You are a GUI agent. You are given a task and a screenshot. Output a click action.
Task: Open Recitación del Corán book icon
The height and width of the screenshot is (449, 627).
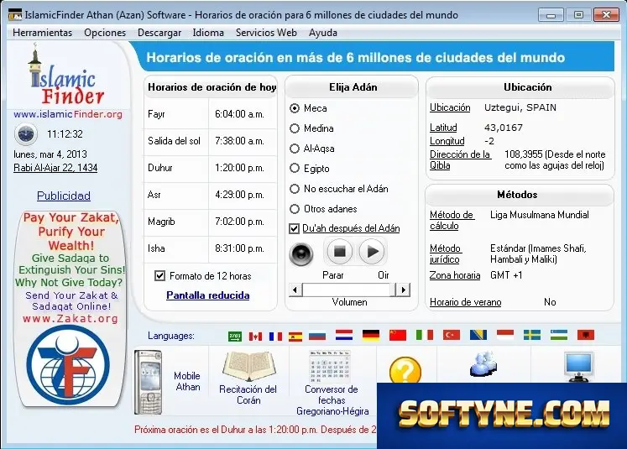pos(249,366)
